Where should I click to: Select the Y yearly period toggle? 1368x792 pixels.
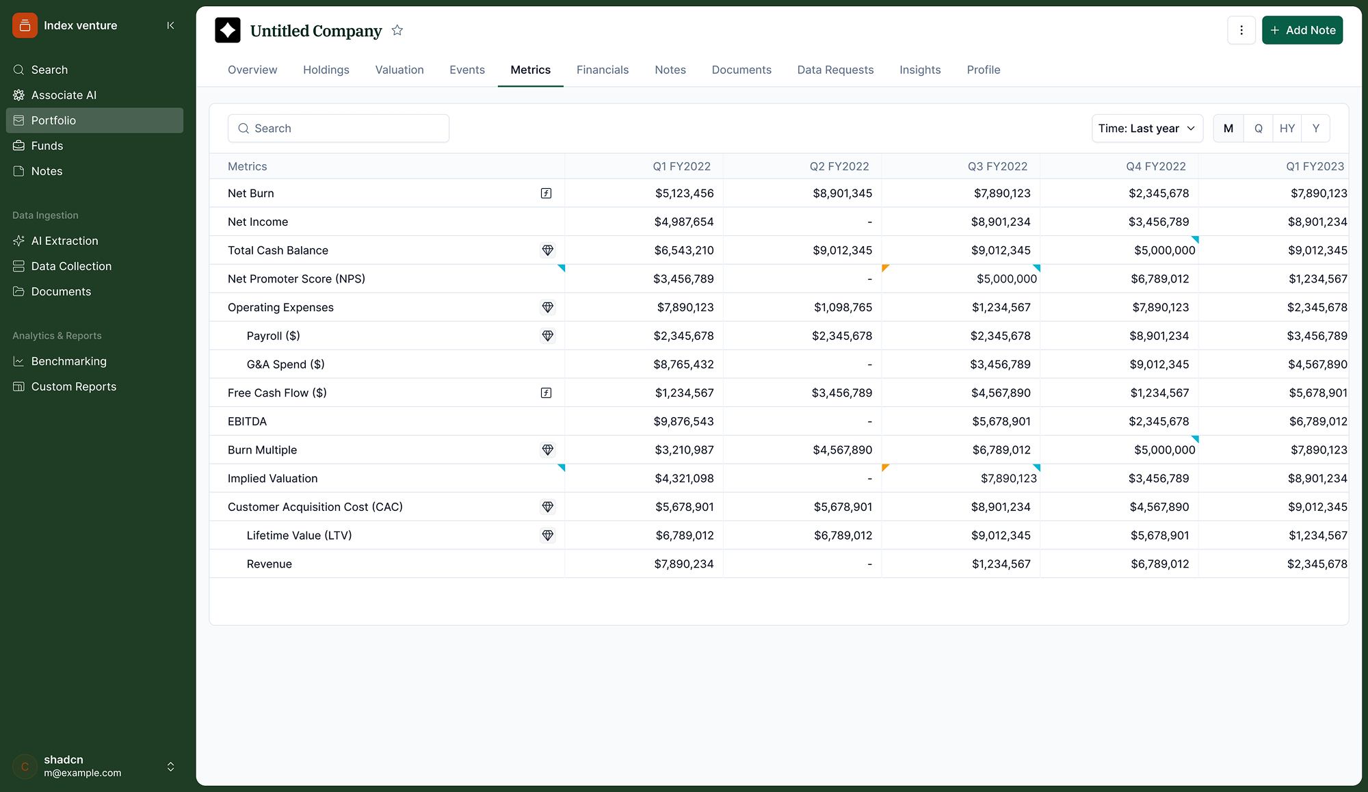click(x=1316, y=129)
